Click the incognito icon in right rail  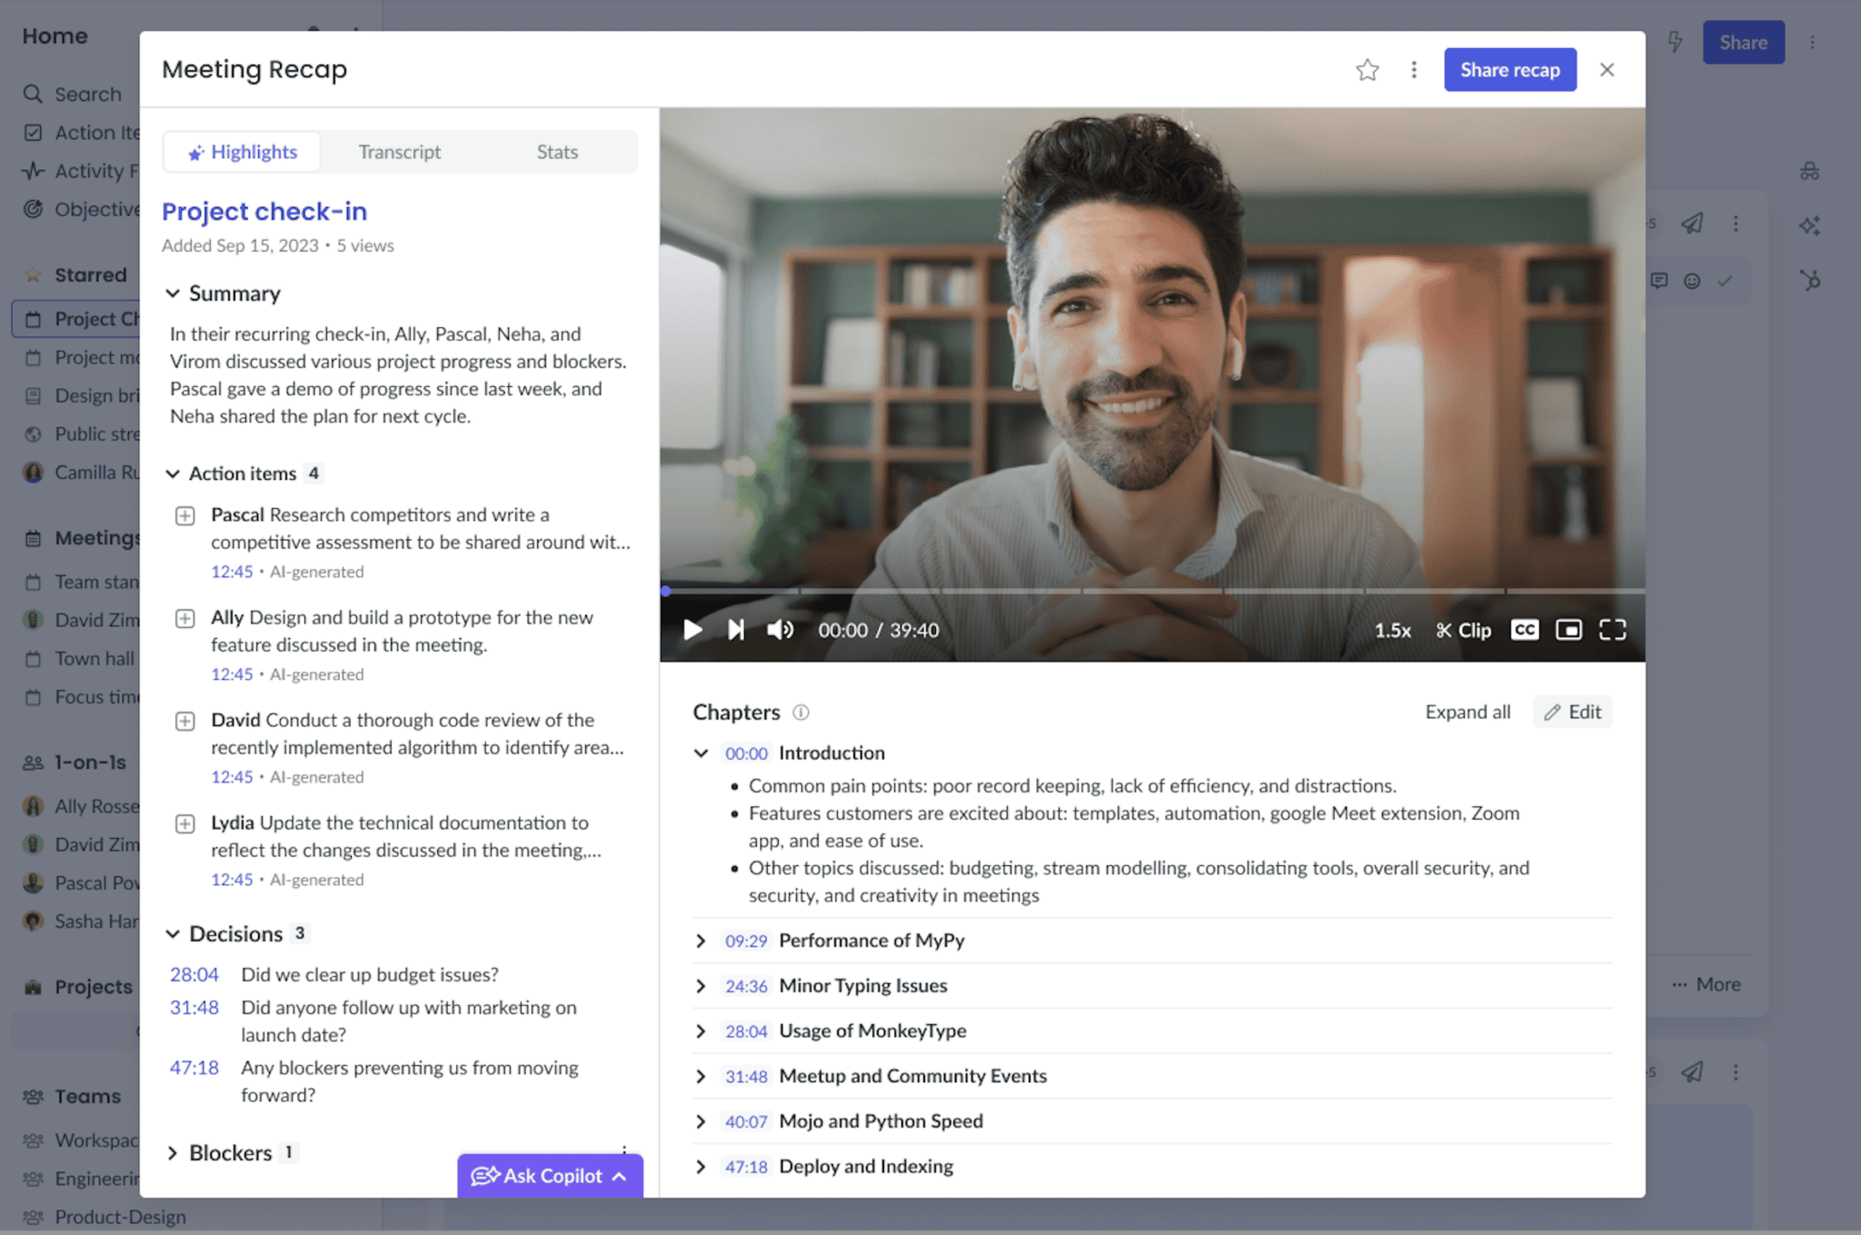pyautogui.click(x=1809, y=171)
